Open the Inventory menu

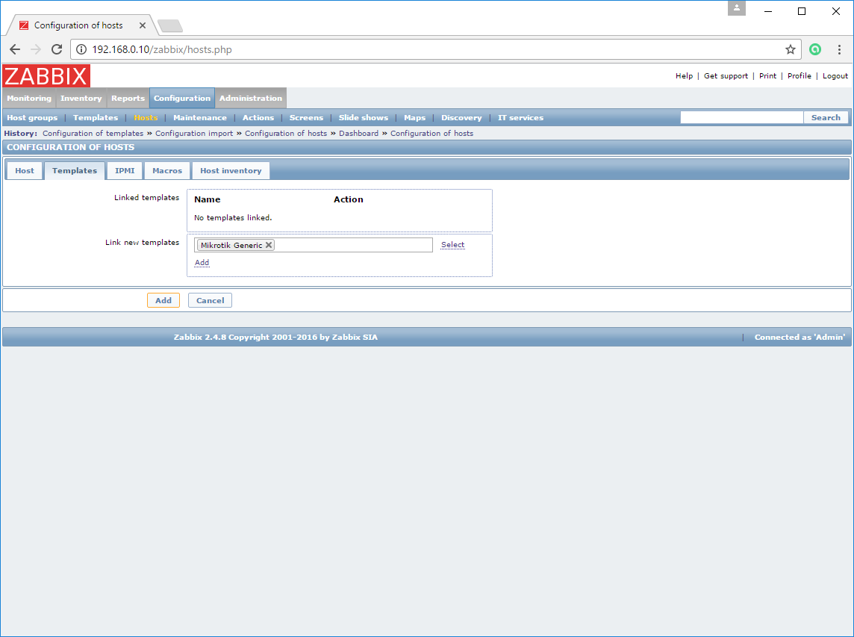tap(81, 98)
